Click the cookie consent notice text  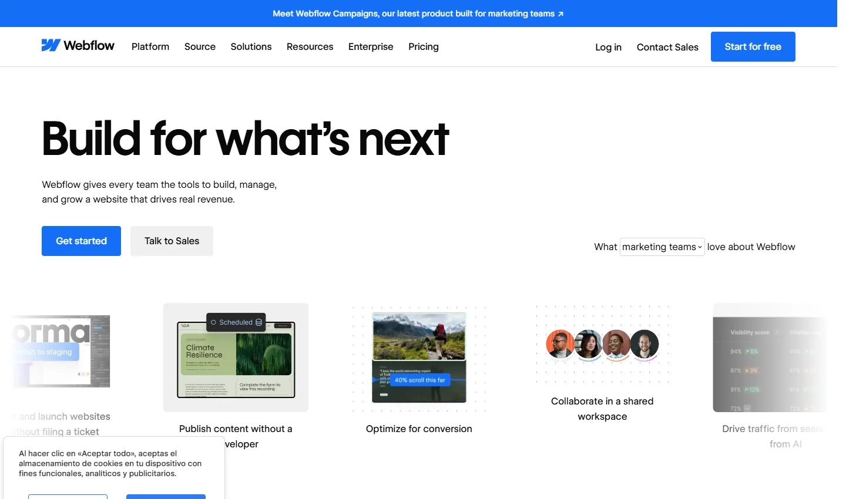(x=110, y=463)
